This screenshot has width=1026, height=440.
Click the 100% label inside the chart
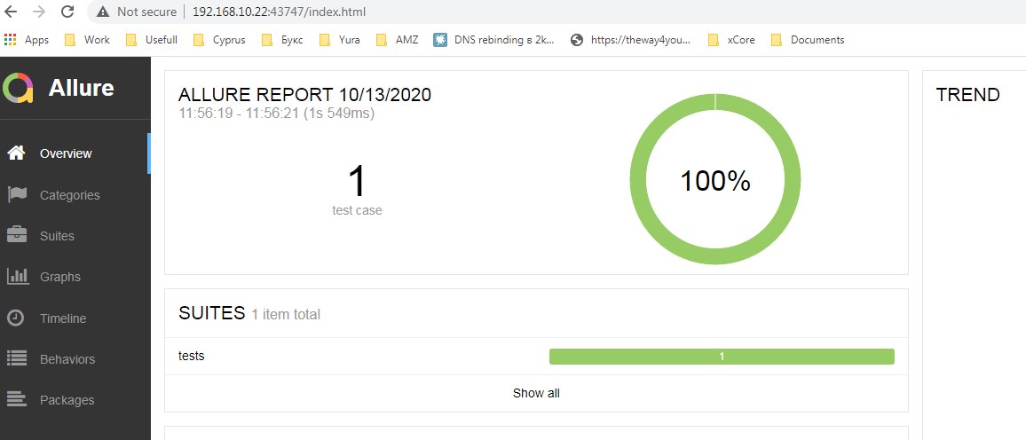click(715, 180)
